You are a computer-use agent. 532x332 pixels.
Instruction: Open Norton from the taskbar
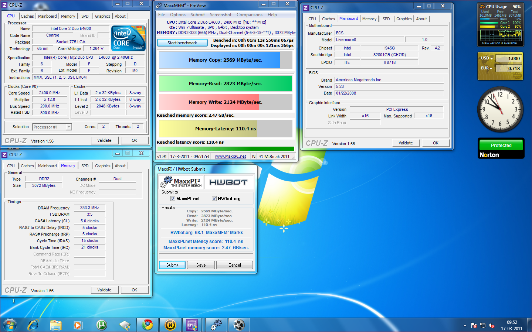[170, 325]
